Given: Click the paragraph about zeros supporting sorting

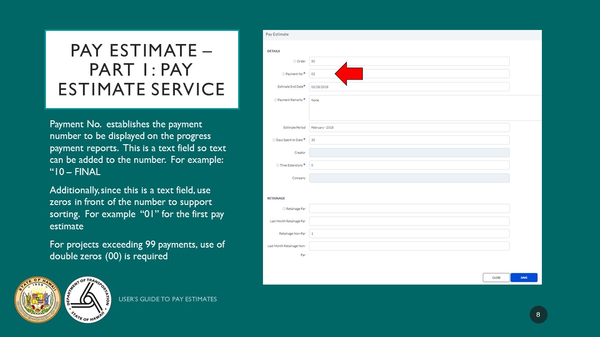Looking at the screenshot, I should pos(137,208).
